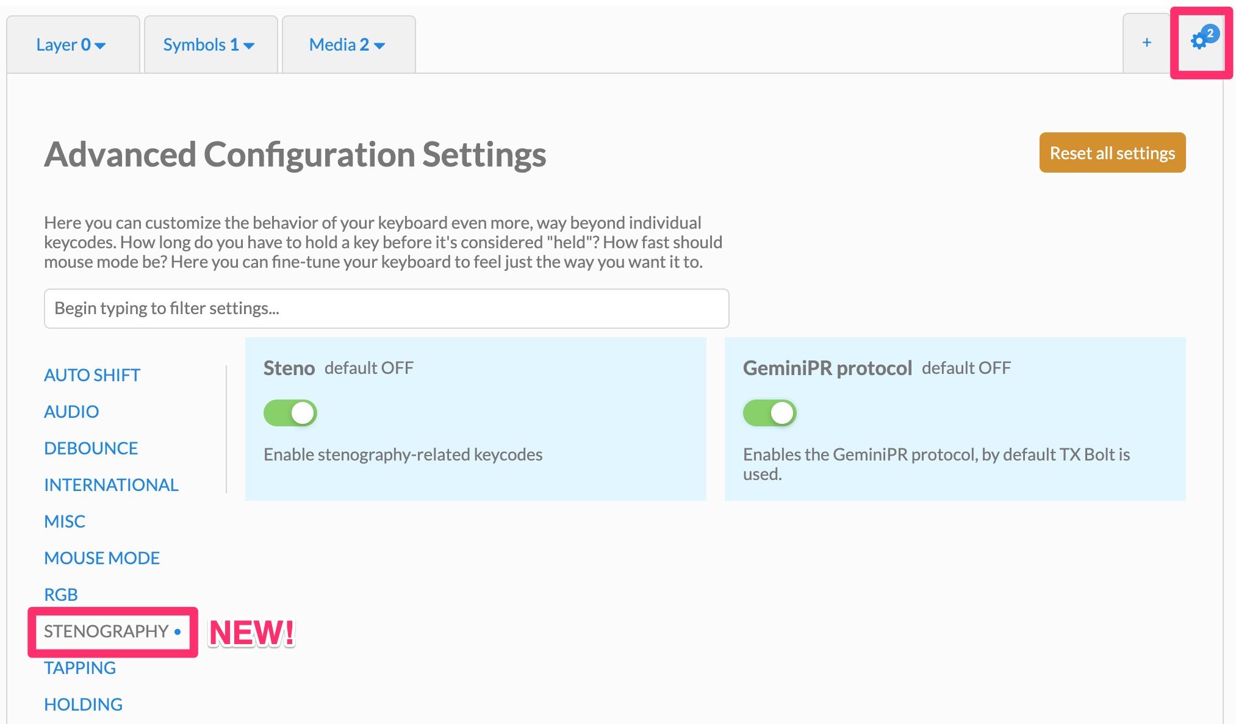The width and height of the screenshot is (1236, 724).
Task: Open the Auto Shift settings category
Action: click(x=92, y=375)
